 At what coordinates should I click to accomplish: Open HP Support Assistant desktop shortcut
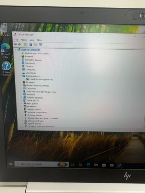tap(7, 69)
